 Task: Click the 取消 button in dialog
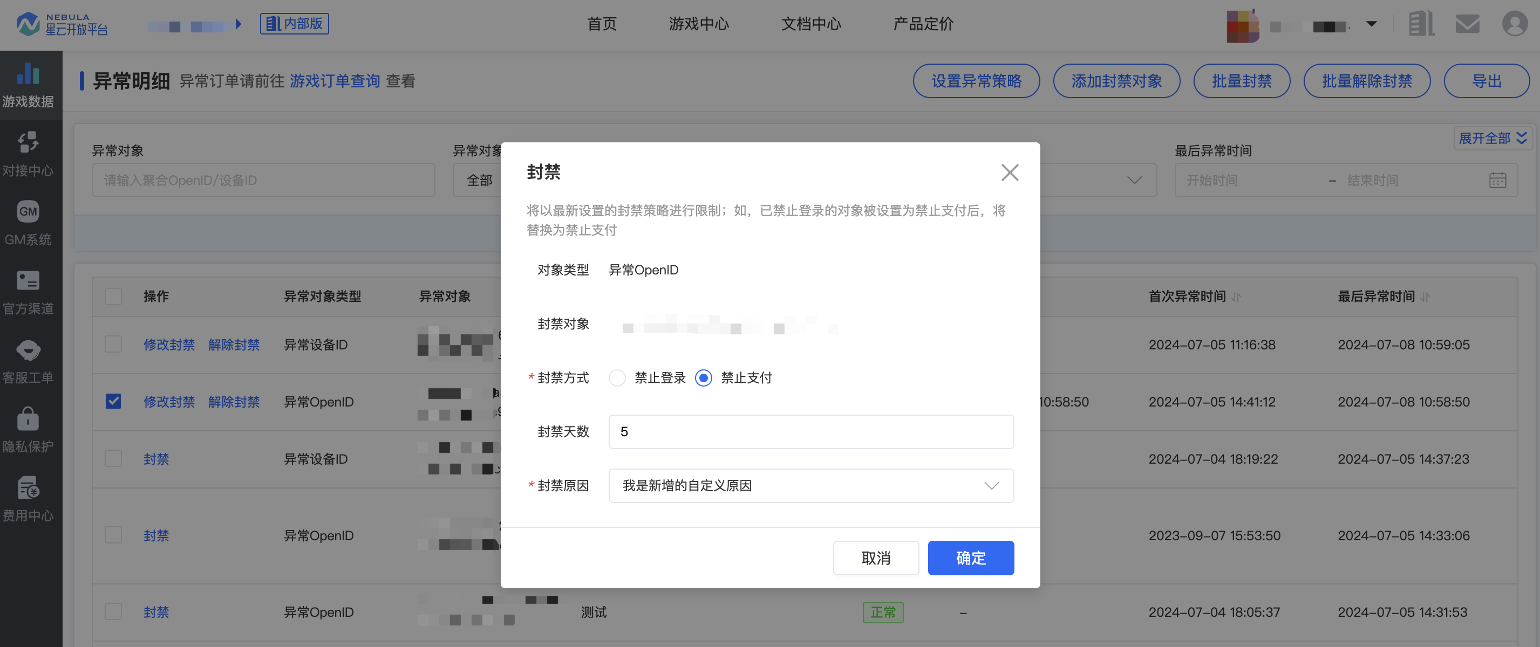pyautogui.click(x=876, y=558)
